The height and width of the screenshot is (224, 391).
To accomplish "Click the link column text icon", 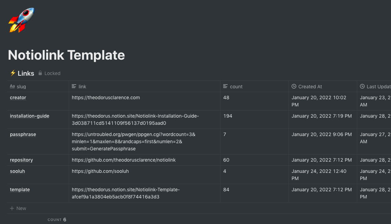I will (x=74, y=87).
